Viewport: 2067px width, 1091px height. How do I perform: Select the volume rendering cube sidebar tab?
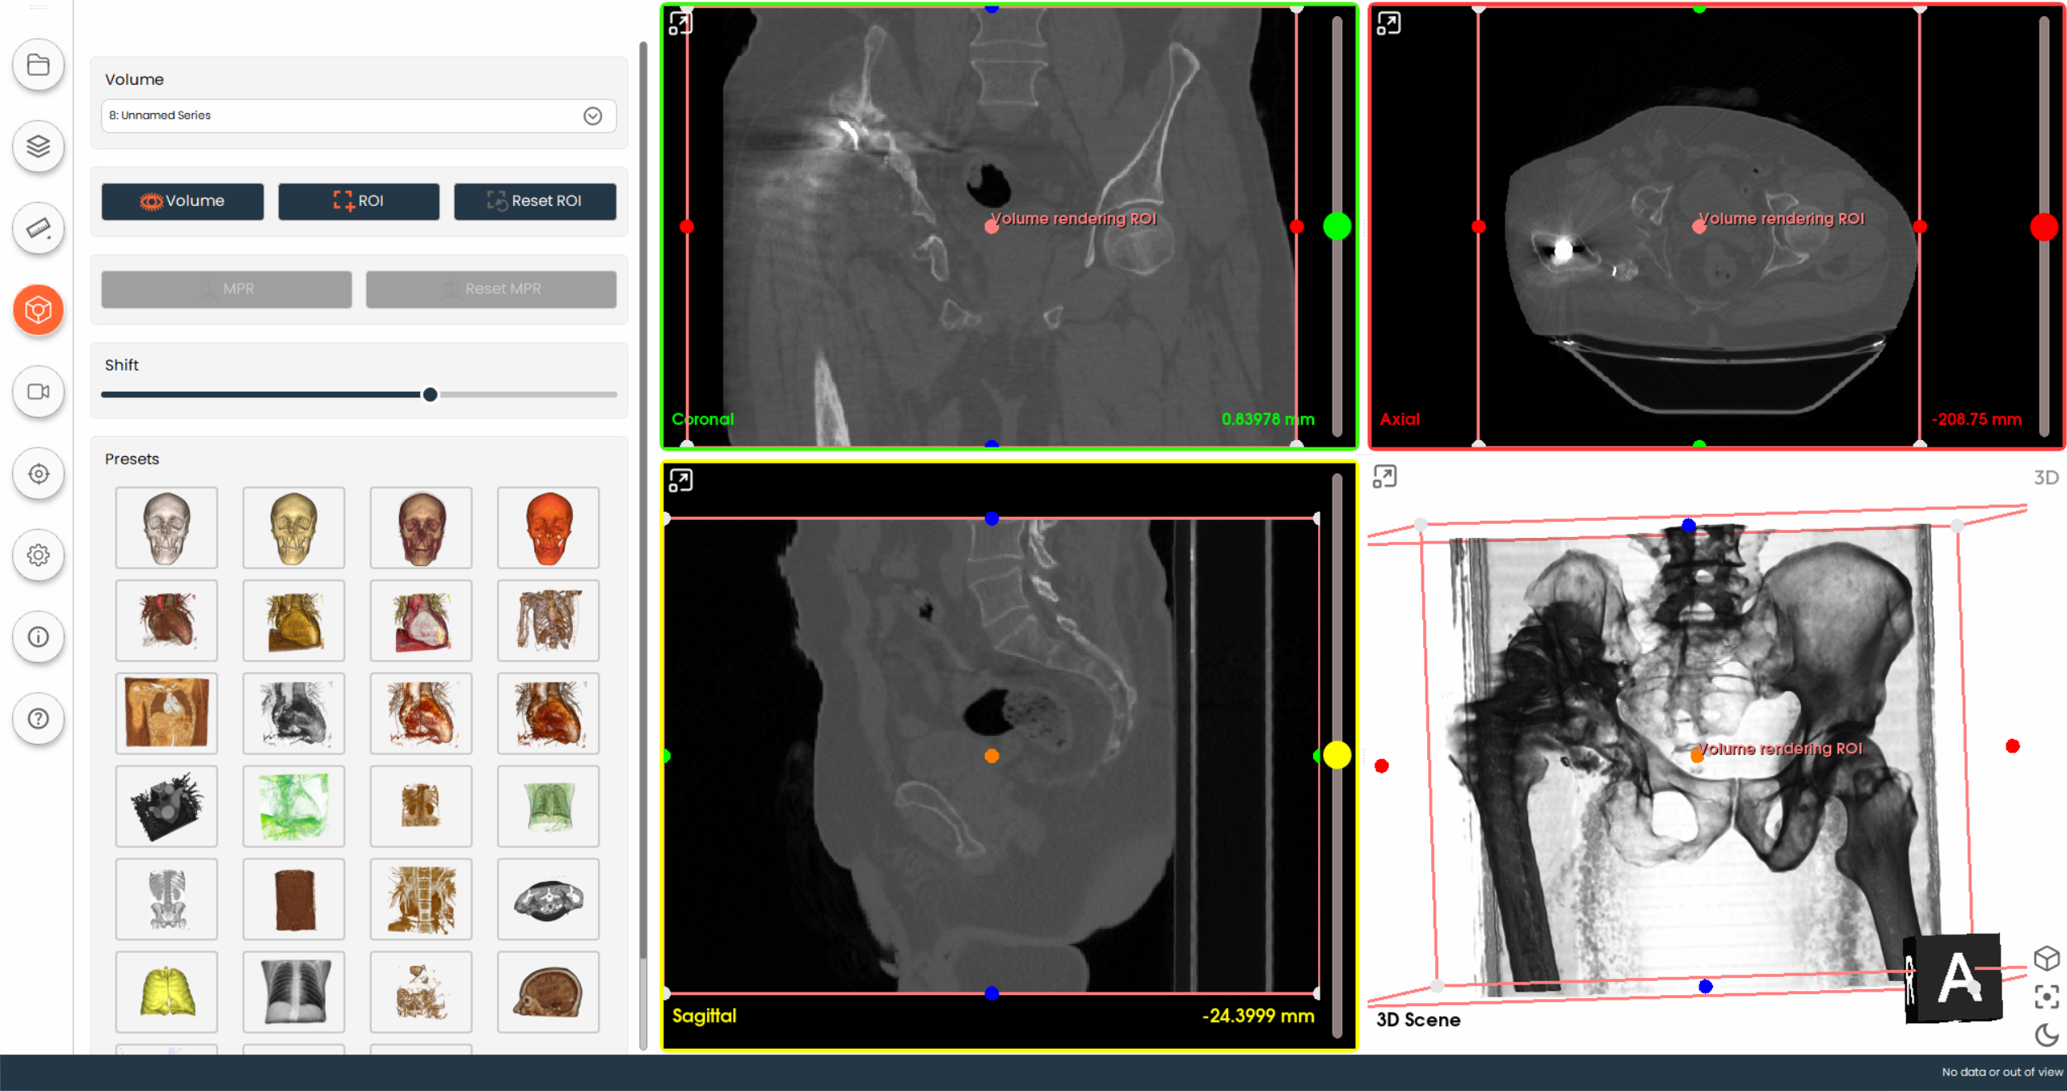(38, 310)
